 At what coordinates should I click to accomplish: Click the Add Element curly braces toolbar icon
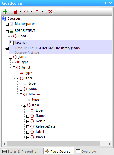(x=26, y=12)
